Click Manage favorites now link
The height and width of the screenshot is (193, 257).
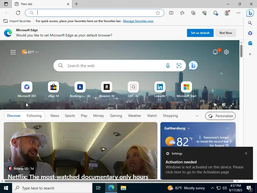[138, 21]
